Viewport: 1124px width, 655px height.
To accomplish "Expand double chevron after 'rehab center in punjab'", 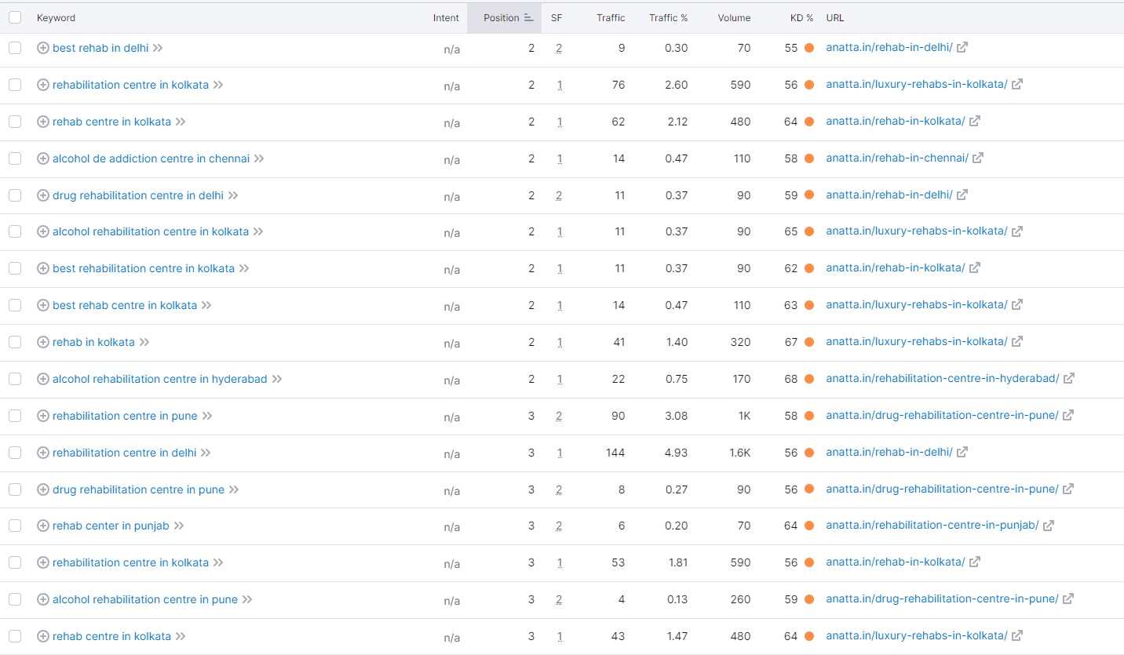I will [x=179, y=526].
